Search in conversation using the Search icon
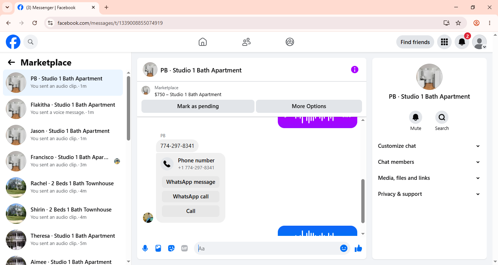The image size is (498, 265). pos(442,117)
